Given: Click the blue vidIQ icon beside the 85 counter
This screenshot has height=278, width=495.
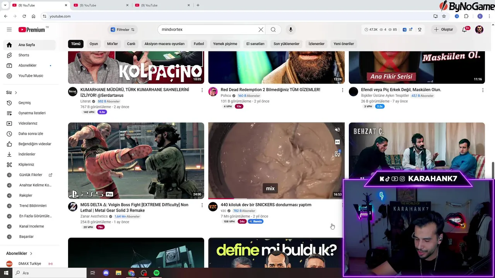Looking at the screenshot, I should [x=405, y=30].
